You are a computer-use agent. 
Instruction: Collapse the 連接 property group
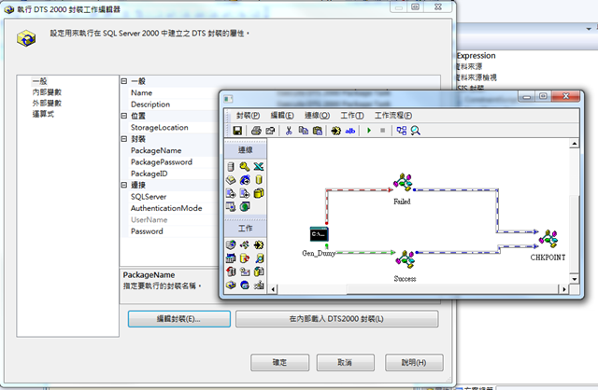pos(124,185)
